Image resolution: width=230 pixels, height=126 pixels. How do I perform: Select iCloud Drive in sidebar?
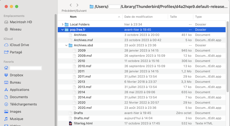[19, 45]
